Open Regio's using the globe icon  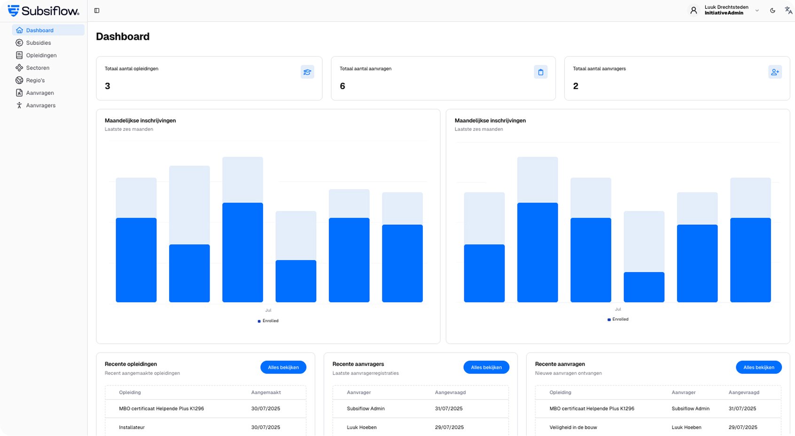[19, 80]
